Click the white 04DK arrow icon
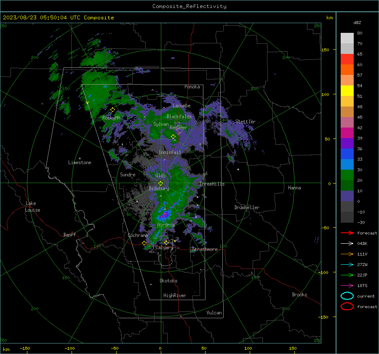Image resolution: width=379 pixels, height=354 pixels. click(x=347, y=243)
